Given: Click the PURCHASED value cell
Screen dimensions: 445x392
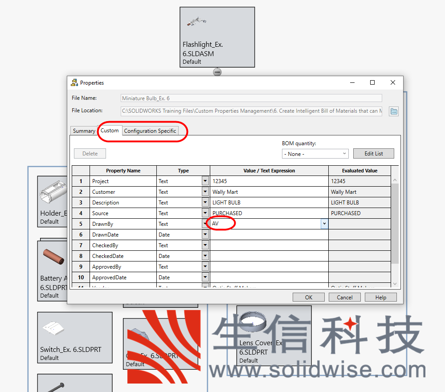Looking at the screenshot, I should [x=269, y=213].
